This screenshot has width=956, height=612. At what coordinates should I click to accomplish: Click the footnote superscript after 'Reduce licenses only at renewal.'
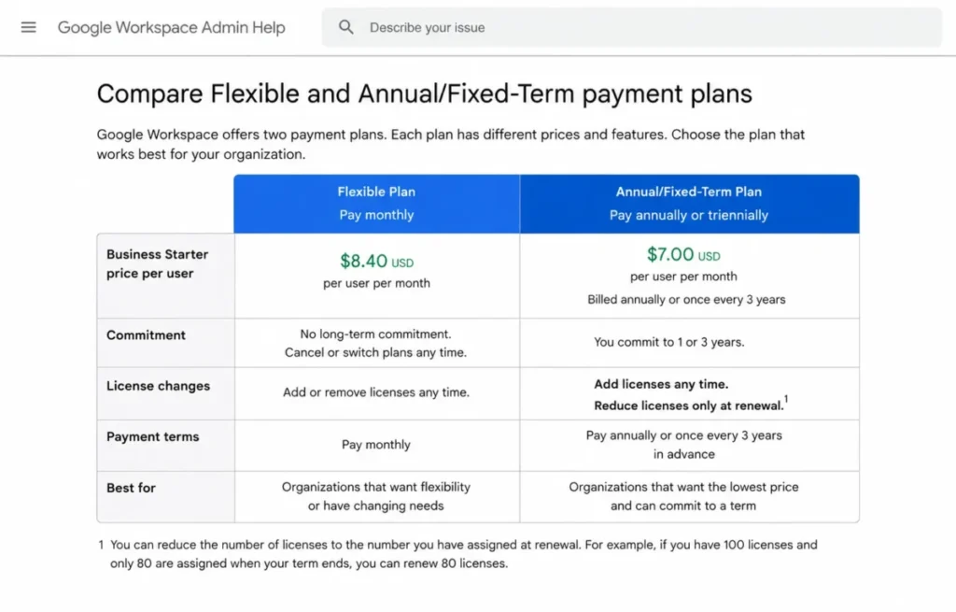click(786, 399)
